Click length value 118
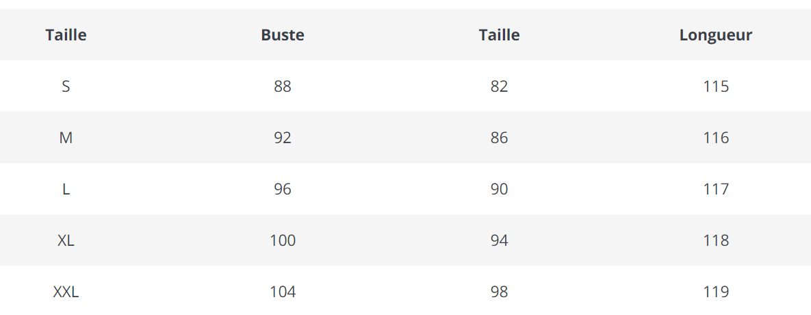The height and width of the screenshot is (315, 811). (x=716, y=240)
